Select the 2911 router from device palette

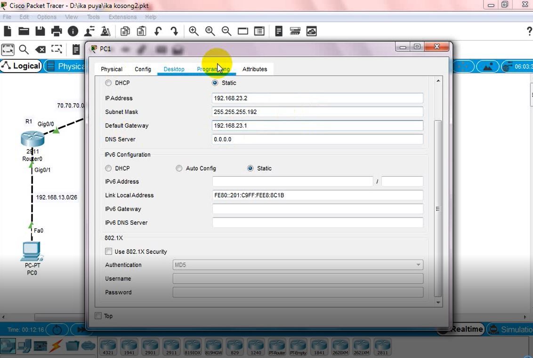[x=171, y=346]
